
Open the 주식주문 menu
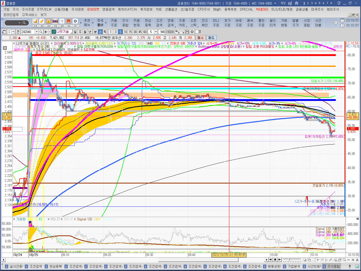coord(28,9)
